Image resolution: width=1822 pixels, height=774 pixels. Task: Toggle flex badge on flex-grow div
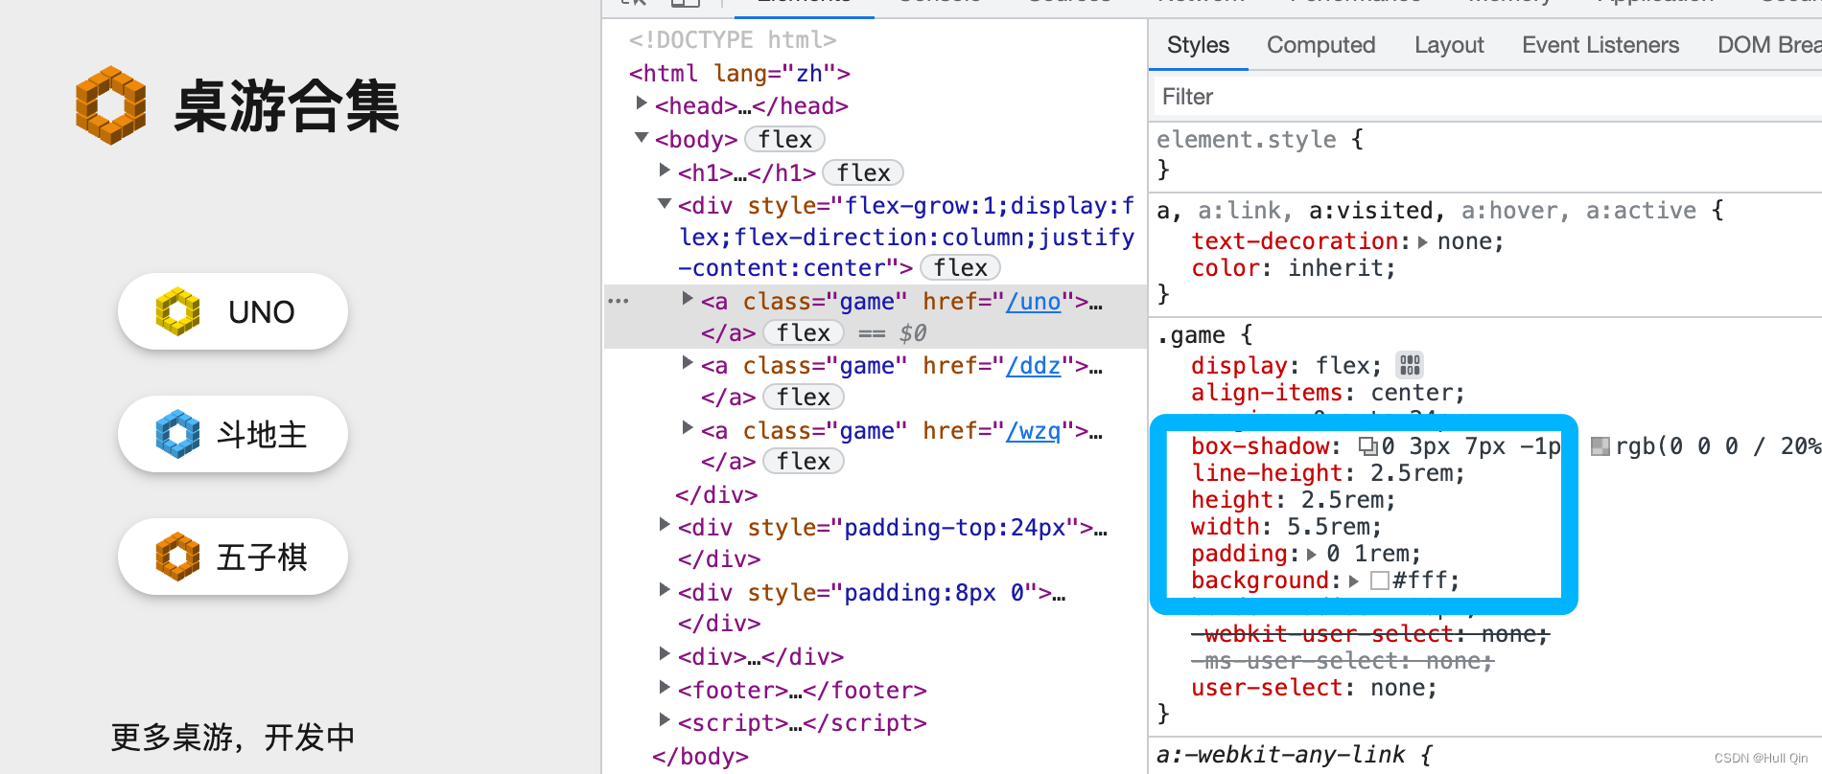click(960, 268)
